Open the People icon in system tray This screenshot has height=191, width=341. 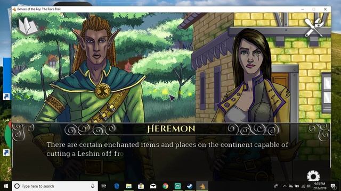pyautogui.click(x=276, y=186)
